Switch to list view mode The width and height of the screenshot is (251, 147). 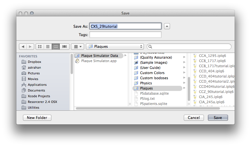coord(48,46)
